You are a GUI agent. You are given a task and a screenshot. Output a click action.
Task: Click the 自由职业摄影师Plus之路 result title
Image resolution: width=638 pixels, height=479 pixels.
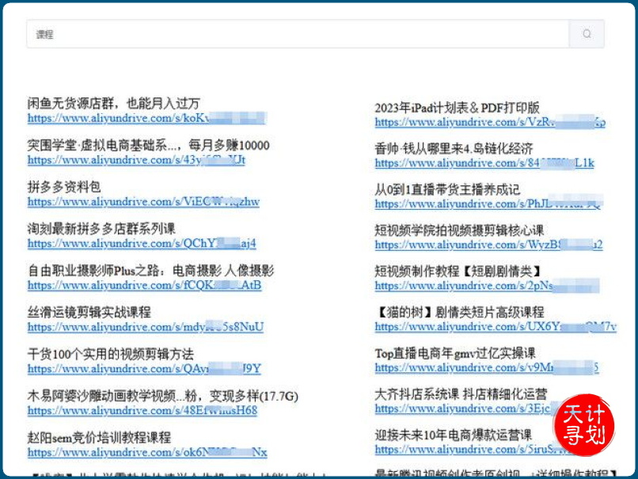click(x=146, y=269)
